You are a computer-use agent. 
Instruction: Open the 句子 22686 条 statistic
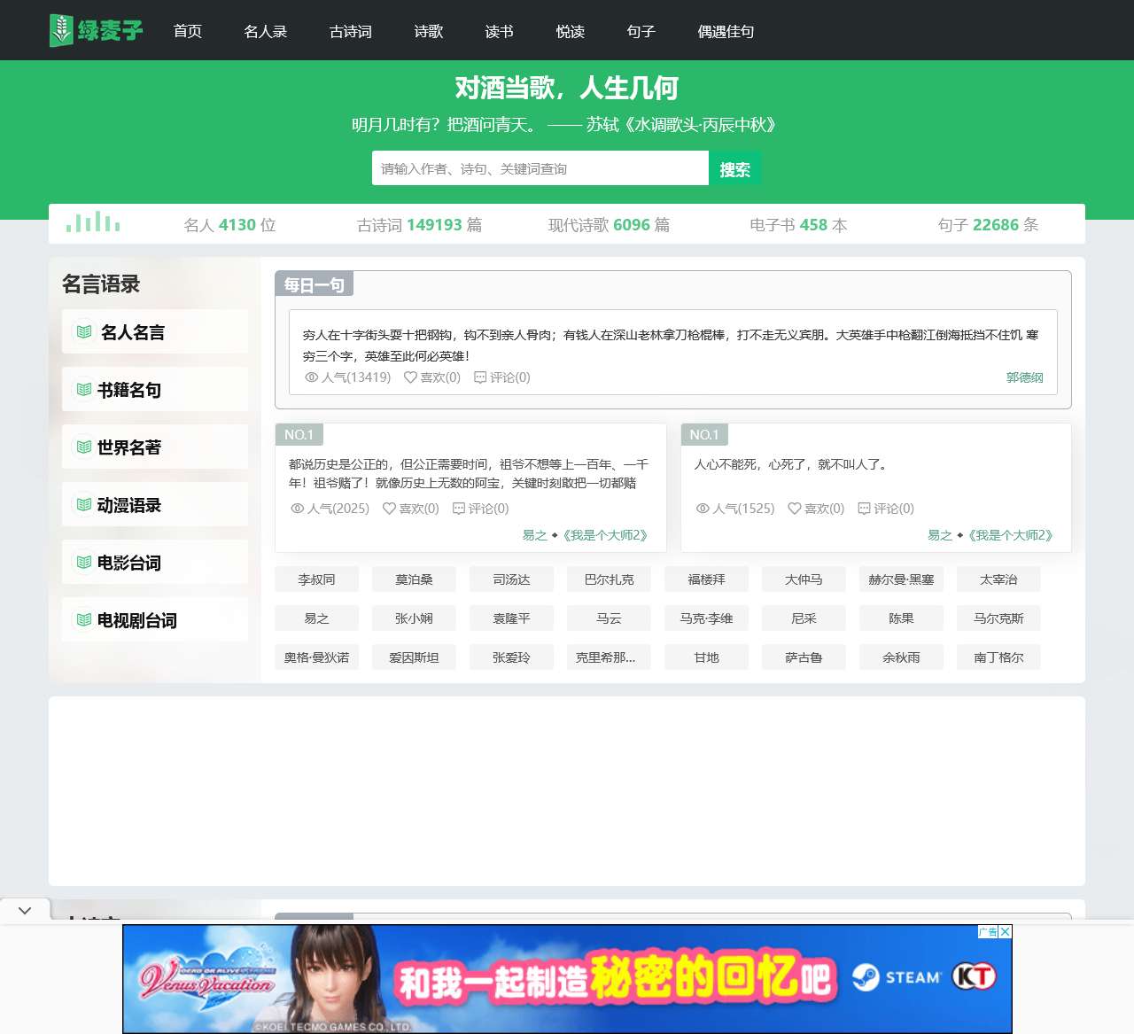988,225
